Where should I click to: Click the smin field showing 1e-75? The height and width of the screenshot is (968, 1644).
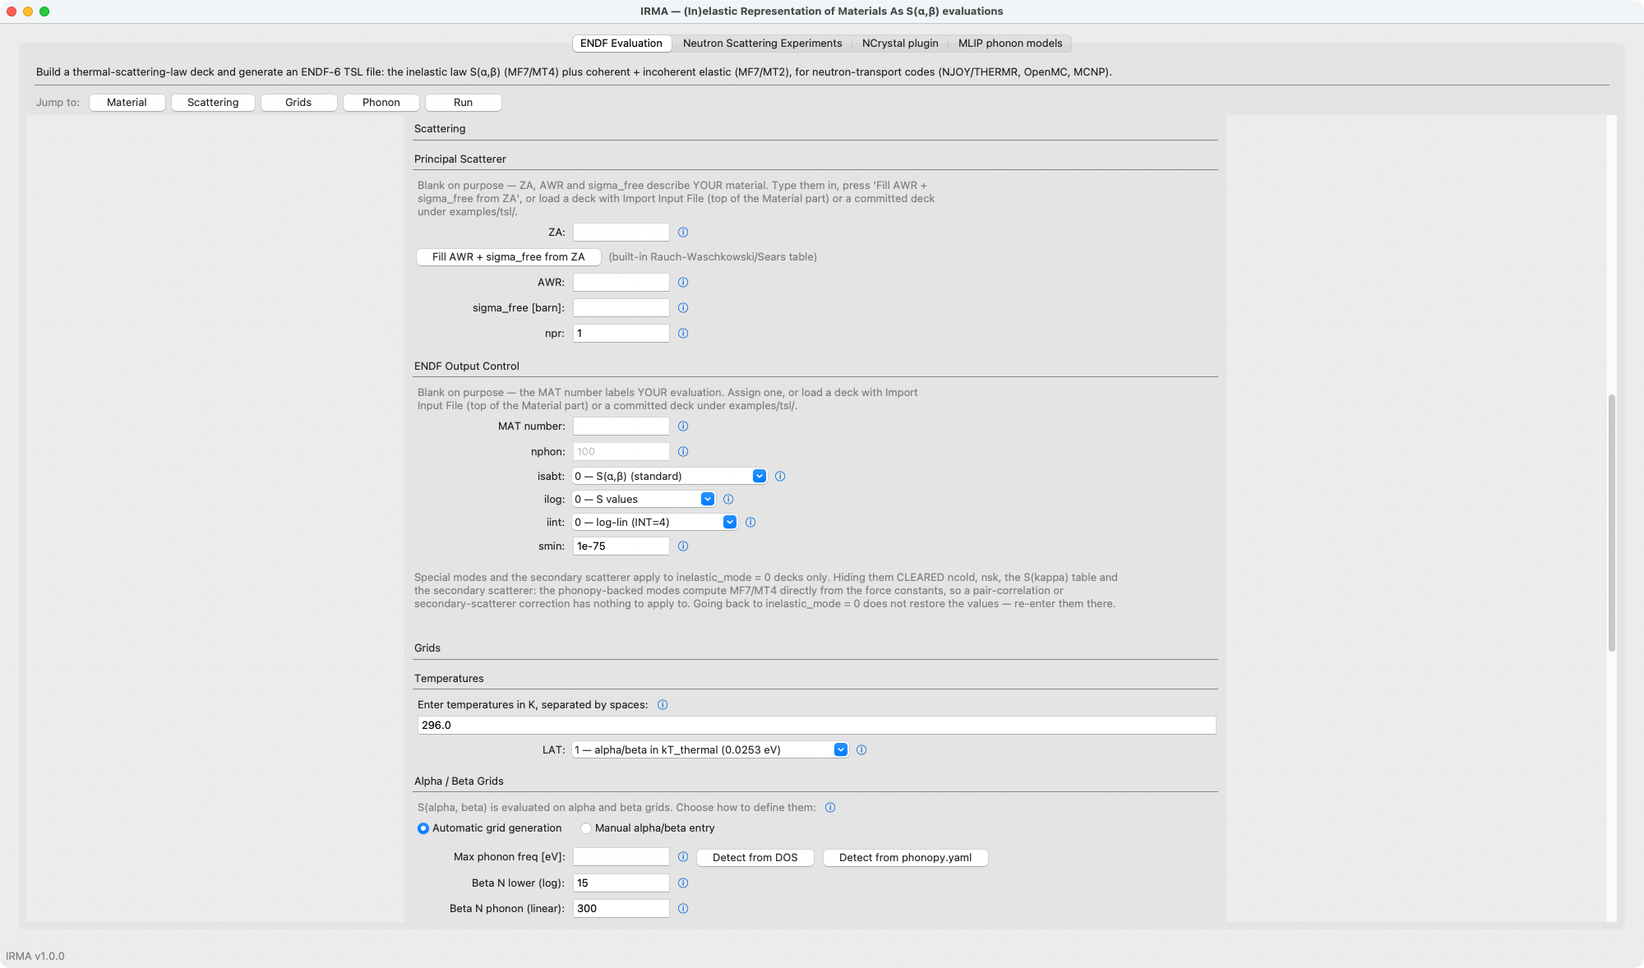coord(621,546)
